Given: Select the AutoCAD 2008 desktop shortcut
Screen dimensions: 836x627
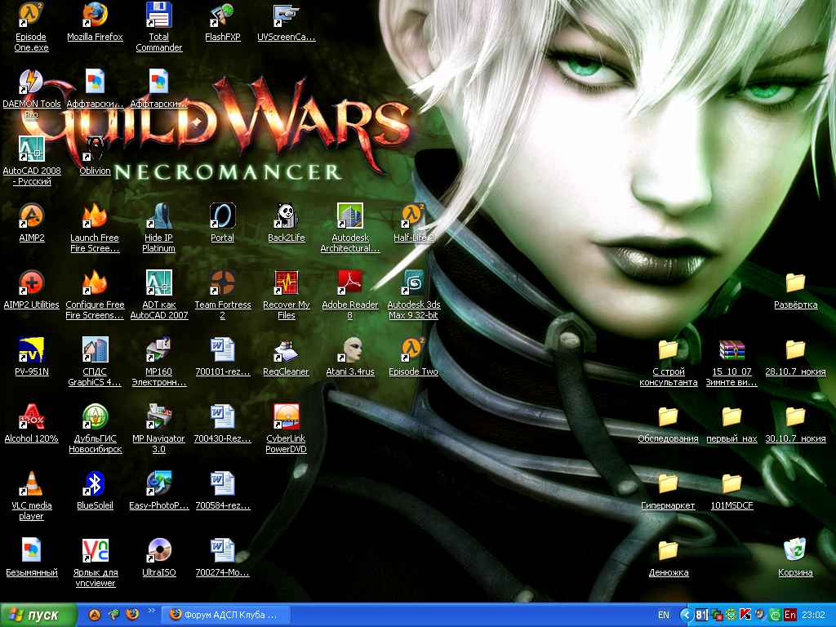Looking at the screenshot, I should pos(31,149).
